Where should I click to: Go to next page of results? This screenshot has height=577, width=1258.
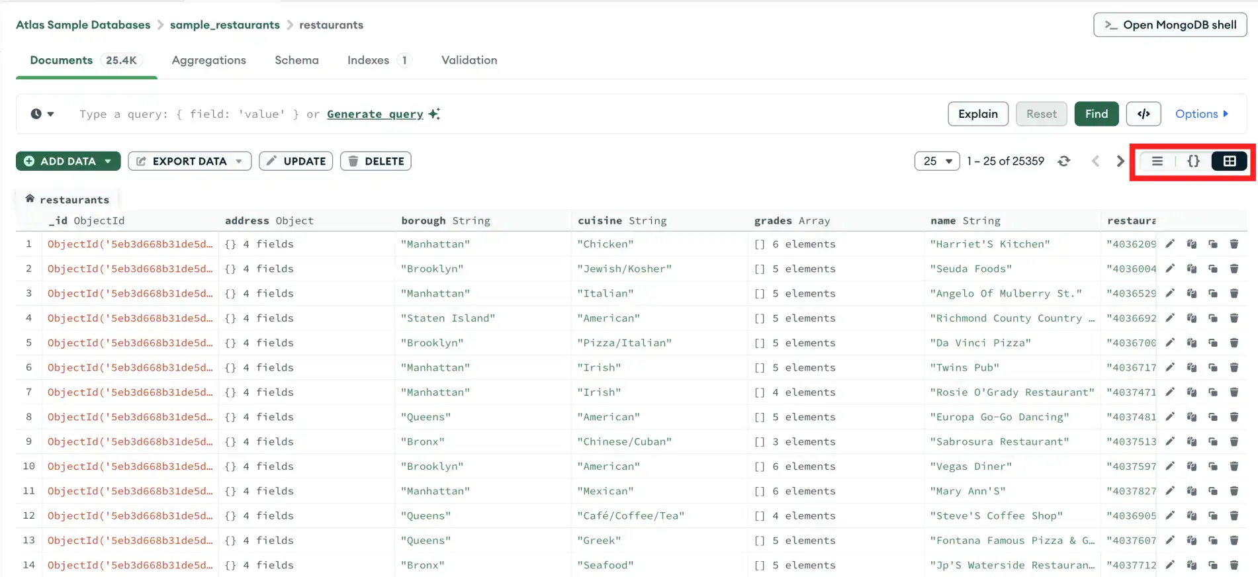[1120, 161]
